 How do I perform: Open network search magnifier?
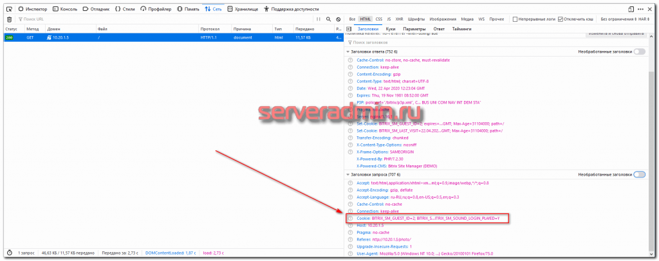pyautogui.click(x=328, y=19)
